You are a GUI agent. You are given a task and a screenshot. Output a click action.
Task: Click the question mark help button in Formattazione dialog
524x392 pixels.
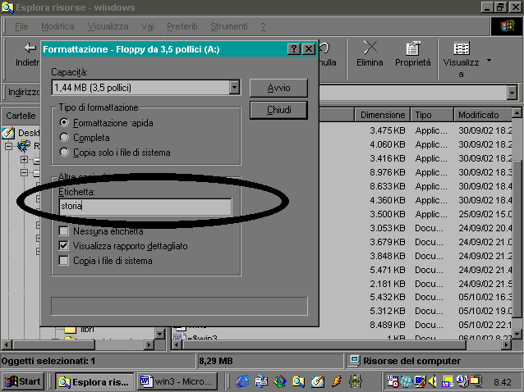[293, 49]
